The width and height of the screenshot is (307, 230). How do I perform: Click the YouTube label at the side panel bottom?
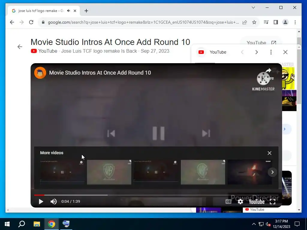[x=255, y=209]
